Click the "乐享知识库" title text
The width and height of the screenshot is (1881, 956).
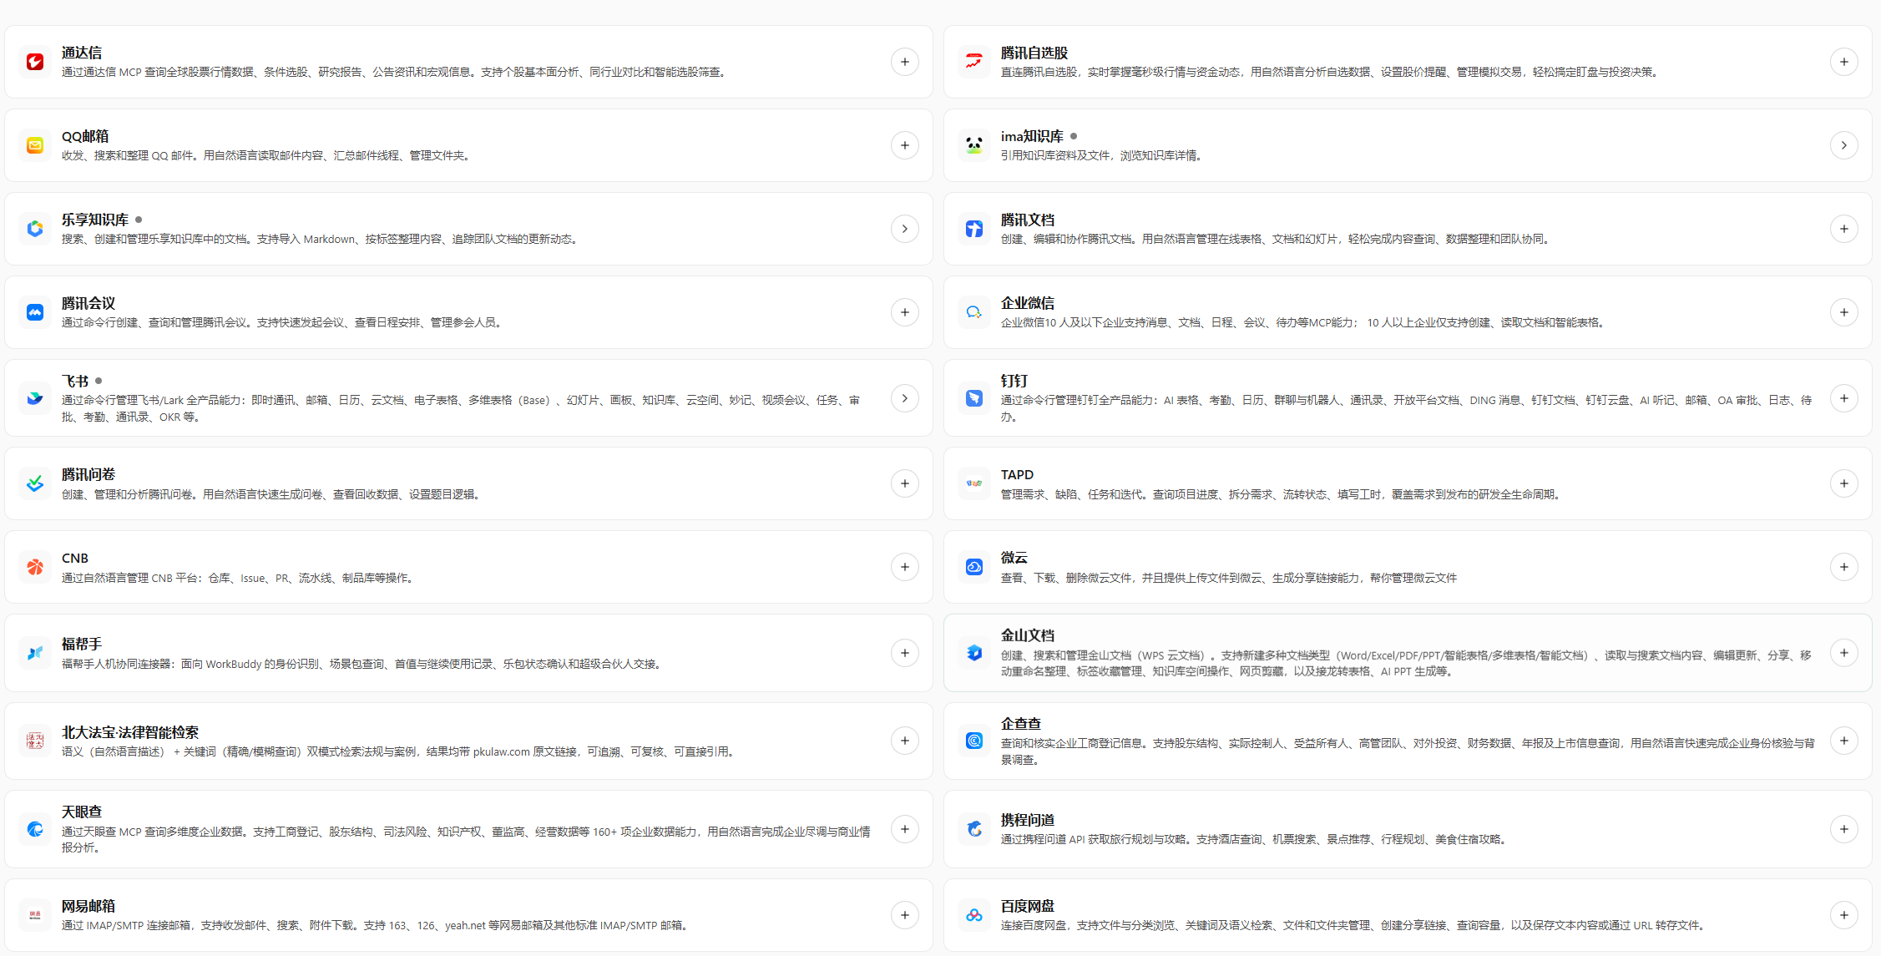point(95,220)
